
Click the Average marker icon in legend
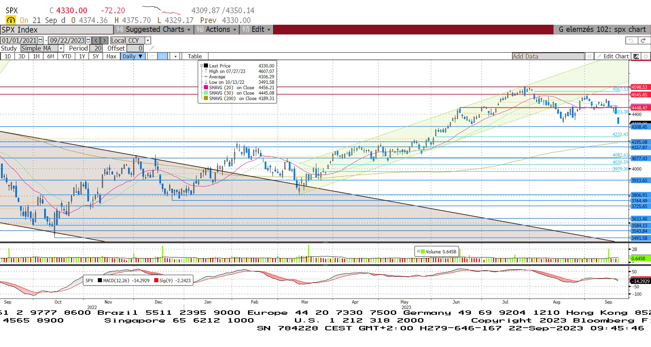coord(206,77)
